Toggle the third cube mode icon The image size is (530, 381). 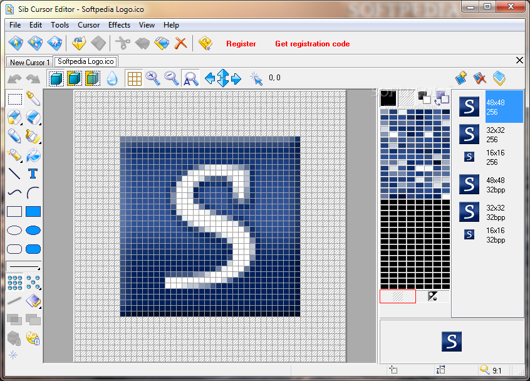tap(93, 79)
